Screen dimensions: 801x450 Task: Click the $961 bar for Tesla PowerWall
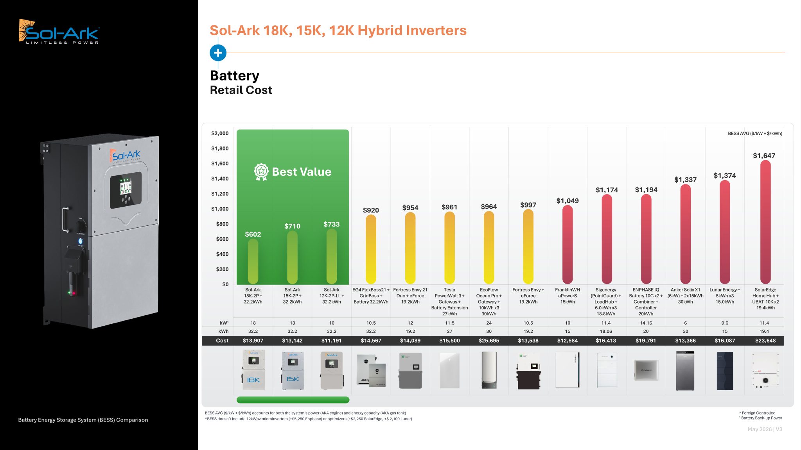(450, 247)
